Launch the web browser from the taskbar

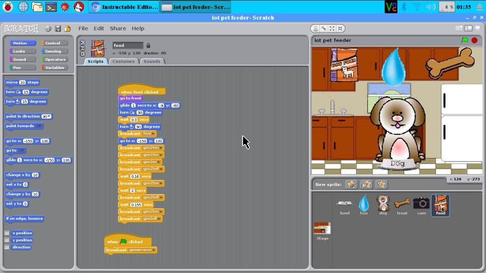point(23,7)
